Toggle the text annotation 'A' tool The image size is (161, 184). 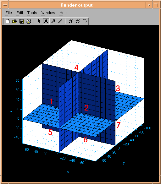[x=46, y=21]
